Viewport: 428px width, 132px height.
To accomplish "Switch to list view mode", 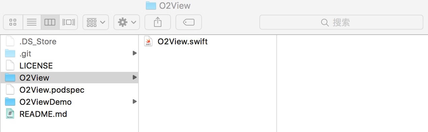I will [x=32, y=23].
